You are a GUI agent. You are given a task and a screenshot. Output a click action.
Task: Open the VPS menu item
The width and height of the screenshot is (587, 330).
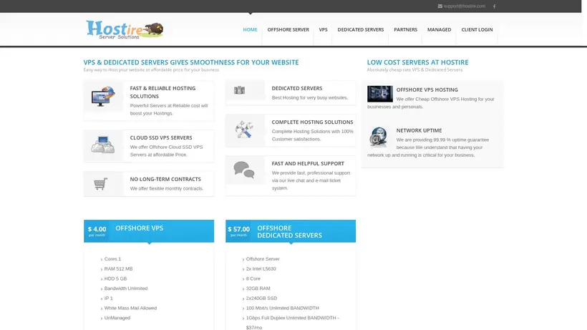point(323,29)
